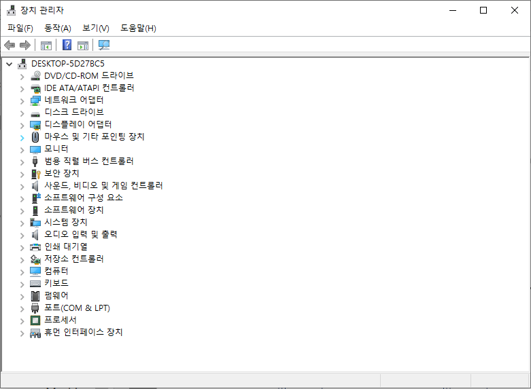Expand the 네트워크 어댑터 category
The height and width of the screenshot is (389, 531).
(x=22, y=101)
